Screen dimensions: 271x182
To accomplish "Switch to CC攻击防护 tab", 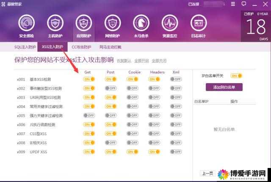I will point(81,47).
